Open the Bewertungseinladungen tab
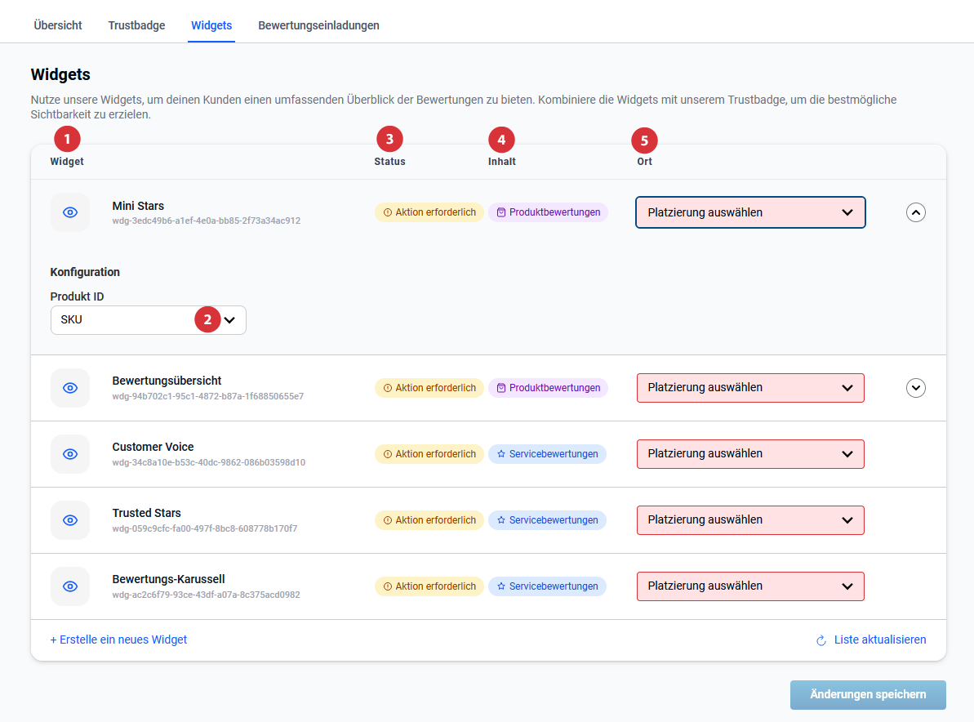This screenshot has height=722, width=974. [318, 25]
